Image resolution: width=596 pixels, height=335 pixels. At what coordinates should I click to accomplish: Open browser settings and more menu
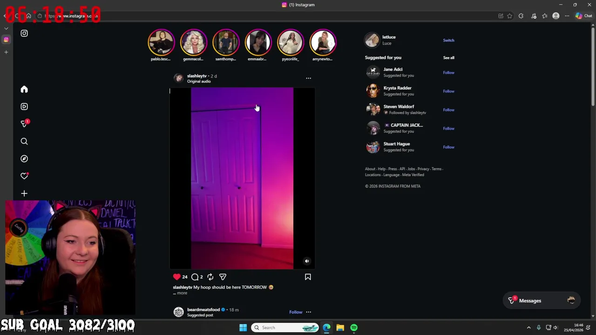tap(567, 16)
